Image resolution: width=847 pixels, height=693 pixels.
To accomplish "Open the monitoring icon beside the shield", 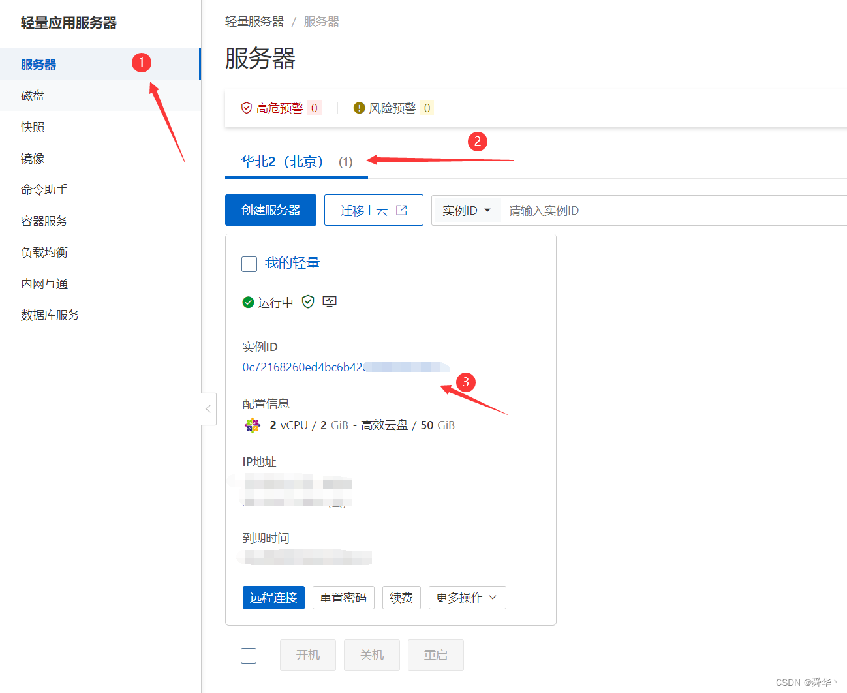I will coord(329,301).
